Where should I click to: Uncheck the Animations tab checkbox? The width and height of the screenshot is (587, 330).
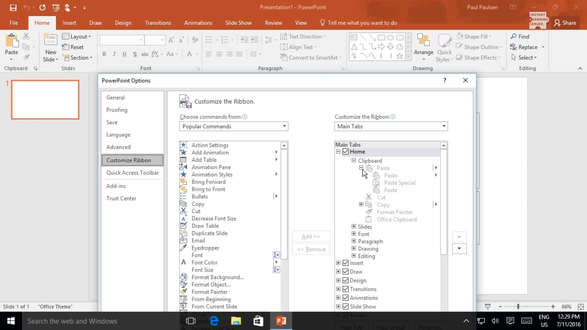pyautogui.click(x=345, y=298)
